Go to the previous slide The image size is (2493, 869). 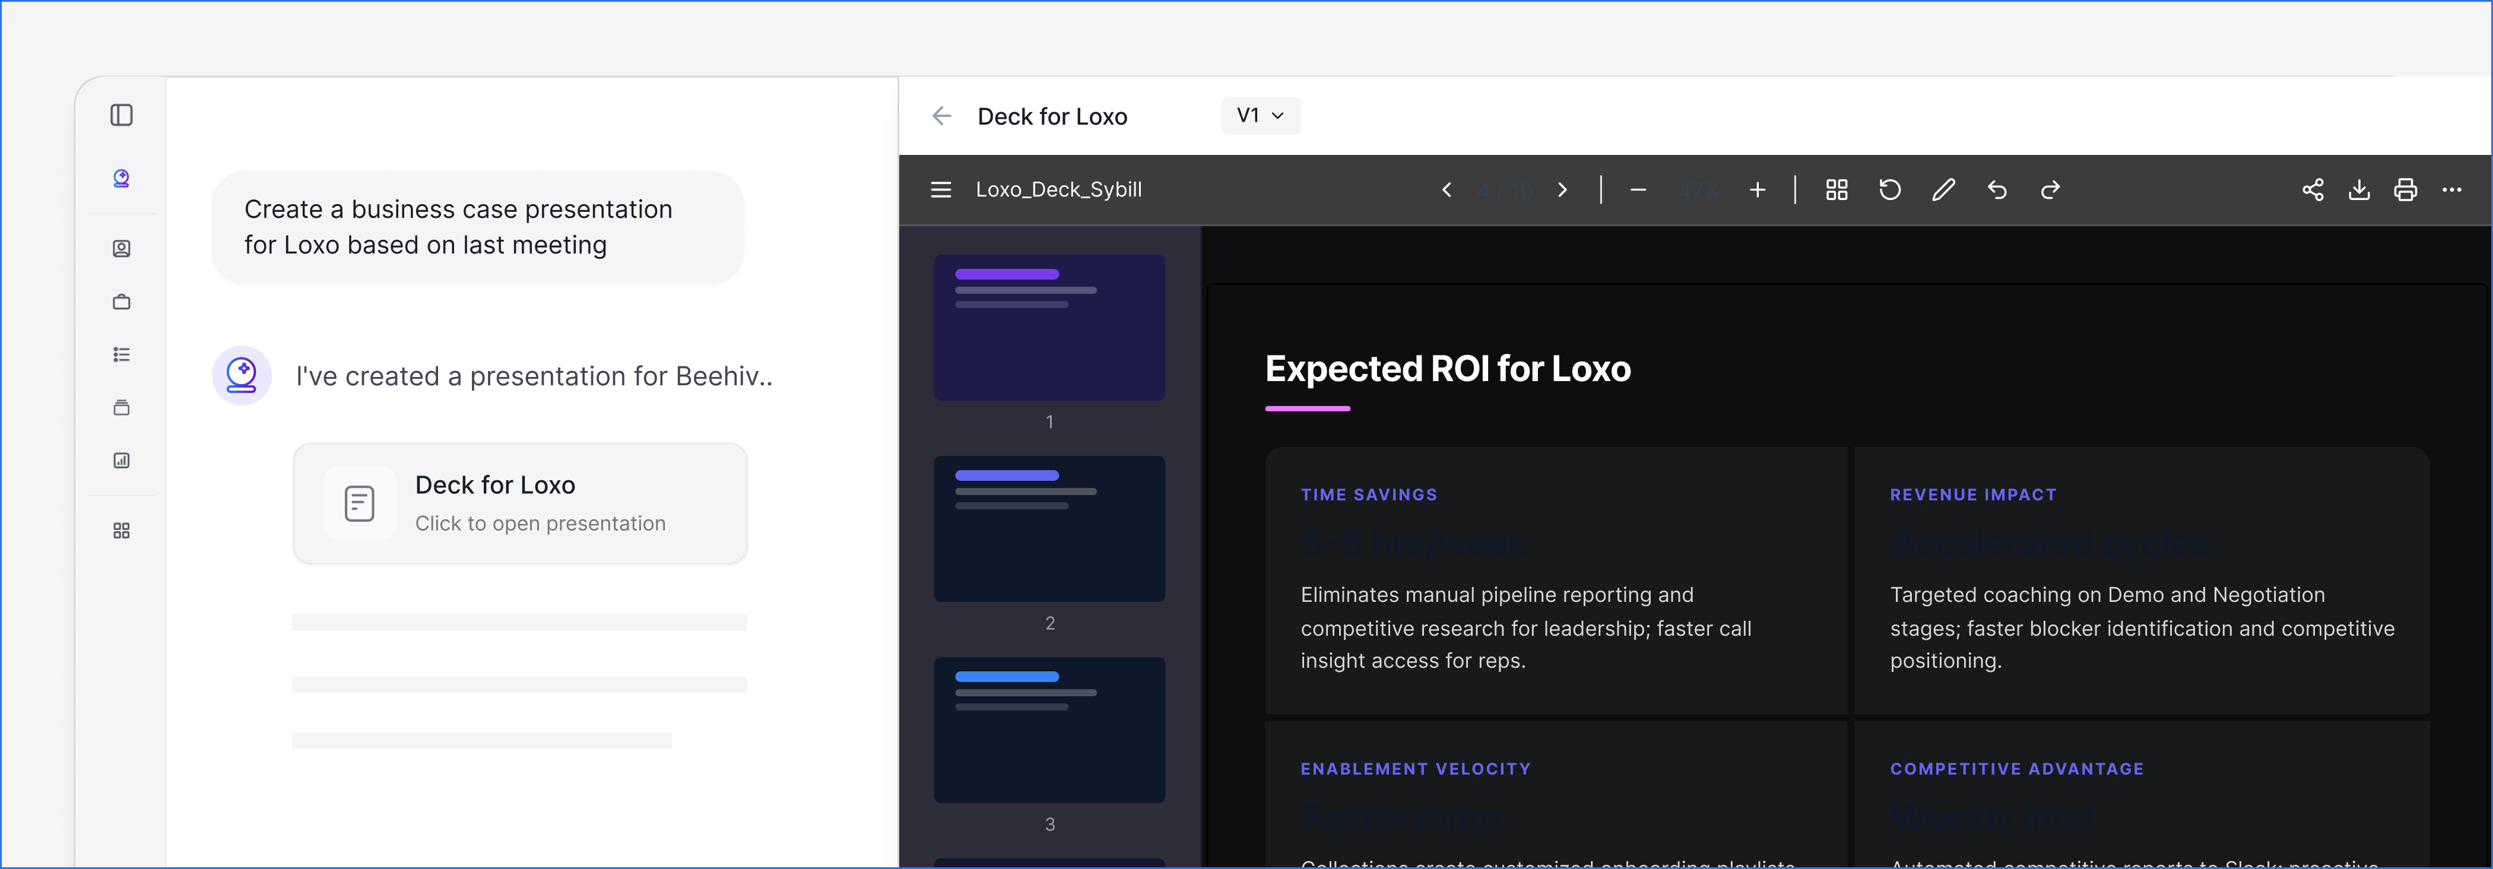[x=1447, y=190]
